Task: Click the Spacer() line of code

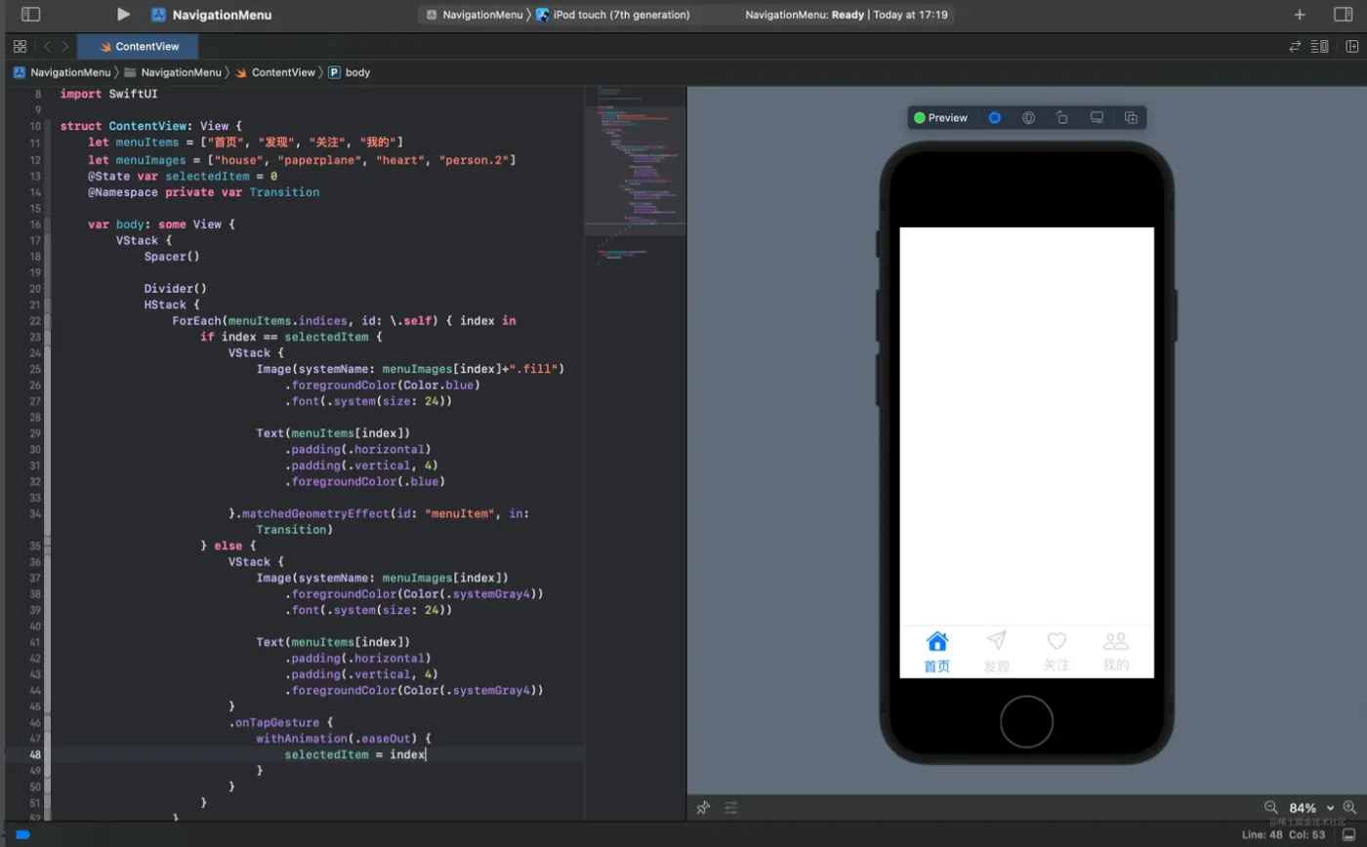Action: tap(172, 257)
